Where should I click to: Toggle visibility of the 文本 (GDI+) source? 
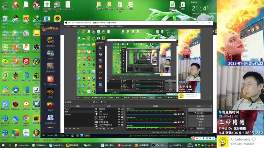119,114
